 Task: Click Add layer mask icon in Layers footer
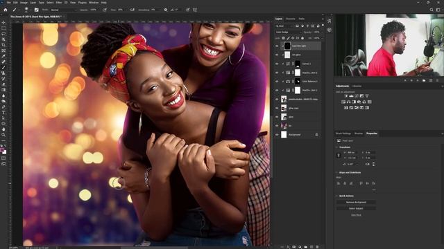click(293, 247)
